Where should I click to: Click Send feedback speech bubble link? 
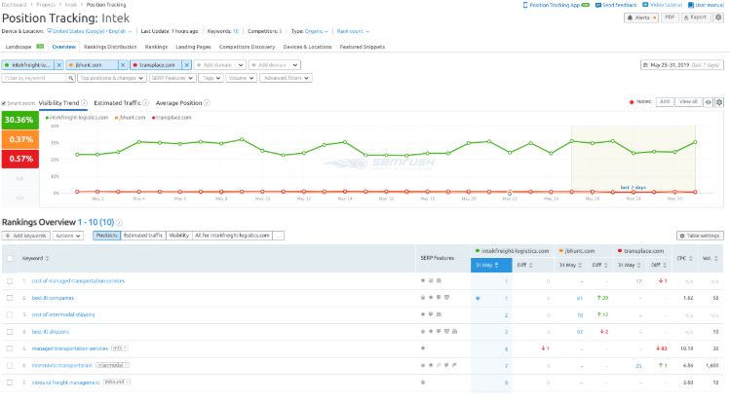(616, 5)
